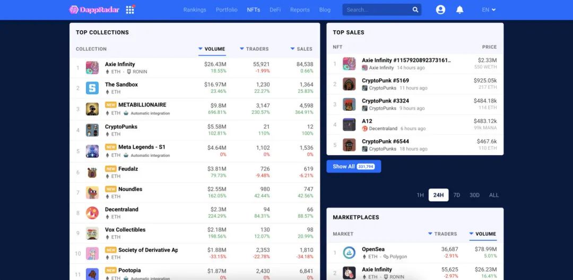Open the apps grid menu icon

(x=130, y=10)
